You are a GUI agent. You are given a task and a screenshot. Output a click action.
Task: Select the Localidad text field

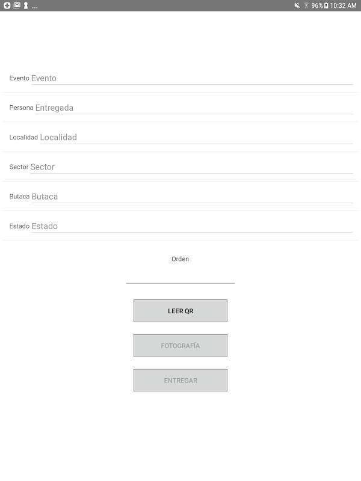click(196, 137)
